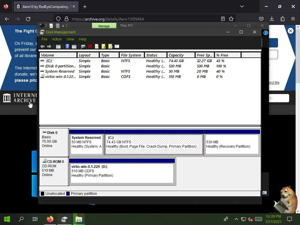Open the File menu

coord(45,39)
